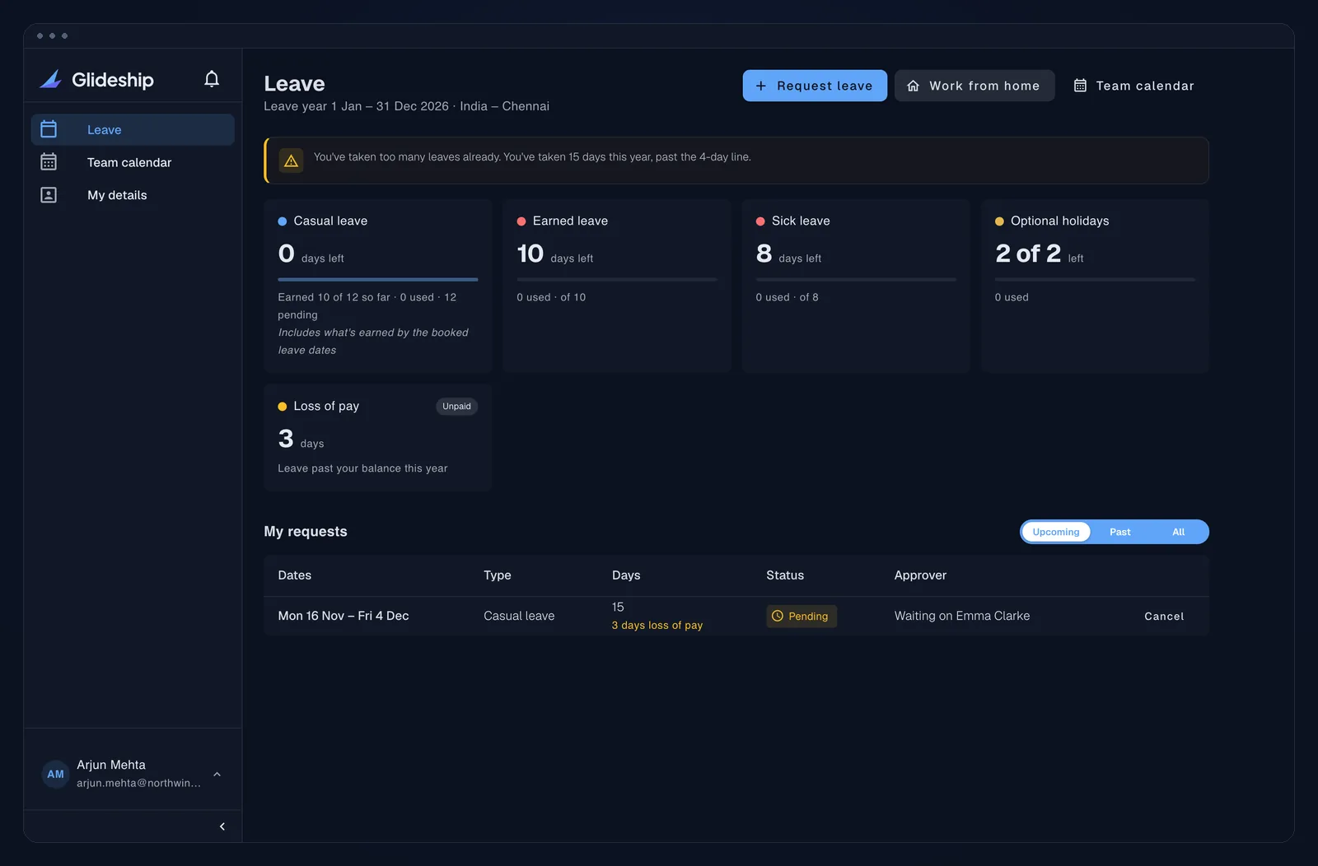Screen dimensions: 1318x866
Task: Click the AM user avatar
Action: tap(55, 774)
